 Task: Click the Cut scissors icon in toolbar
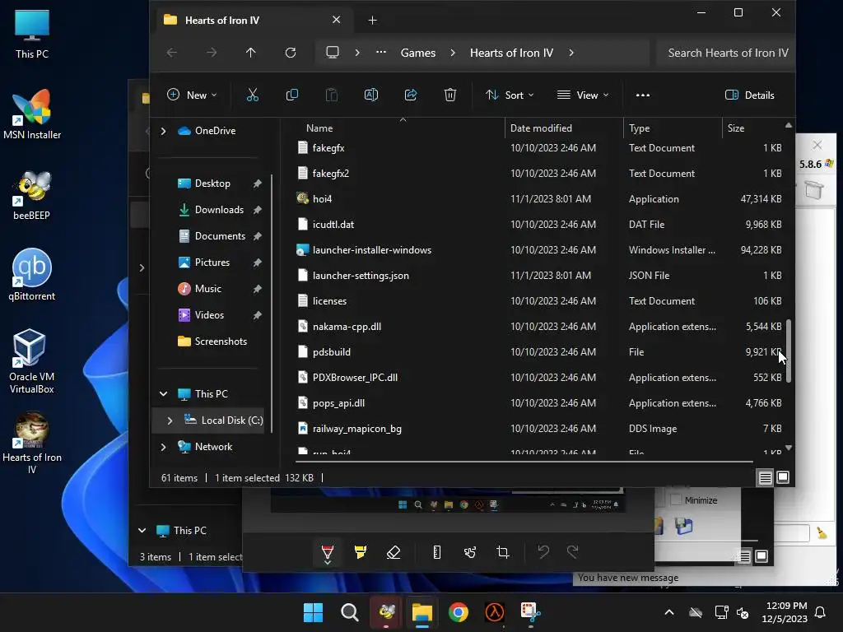(252, 95)
